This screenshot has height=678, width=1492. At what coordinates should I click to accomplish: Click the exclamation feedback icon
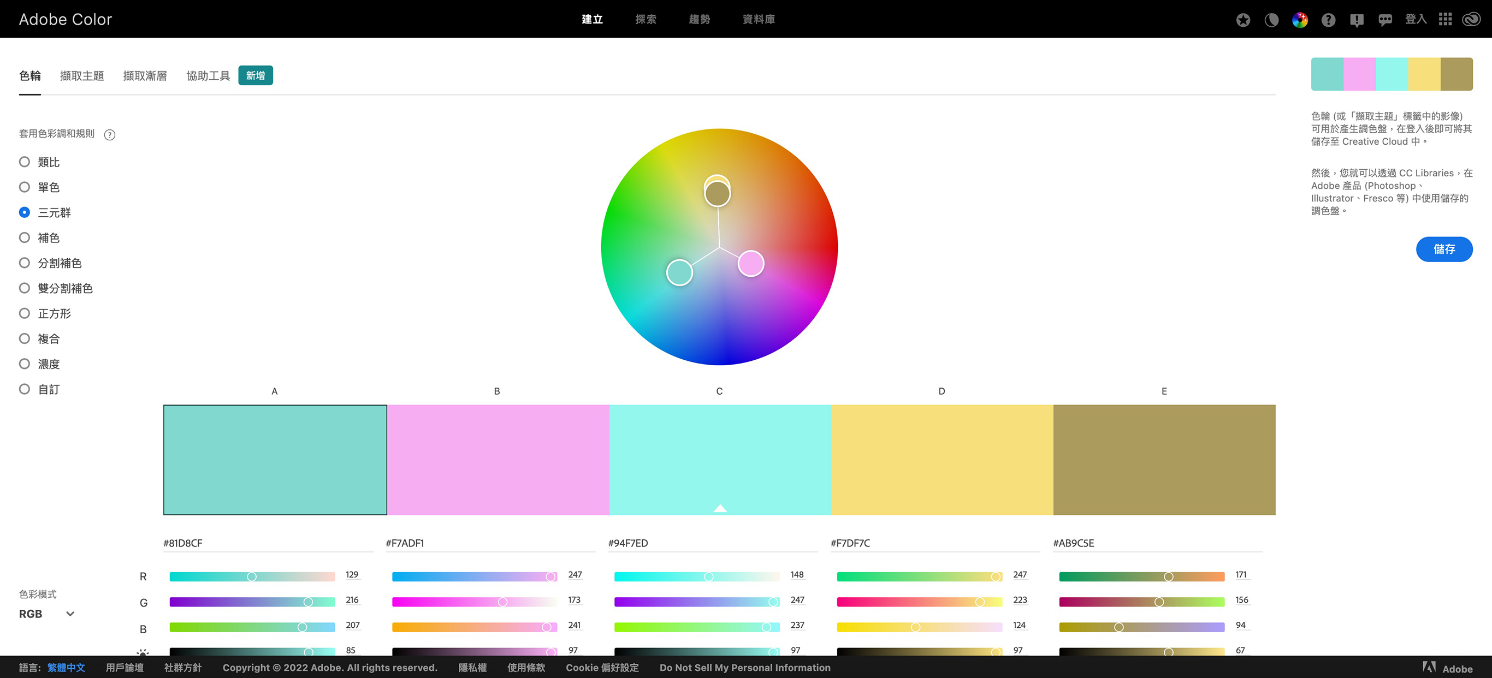coord(1357,20)
